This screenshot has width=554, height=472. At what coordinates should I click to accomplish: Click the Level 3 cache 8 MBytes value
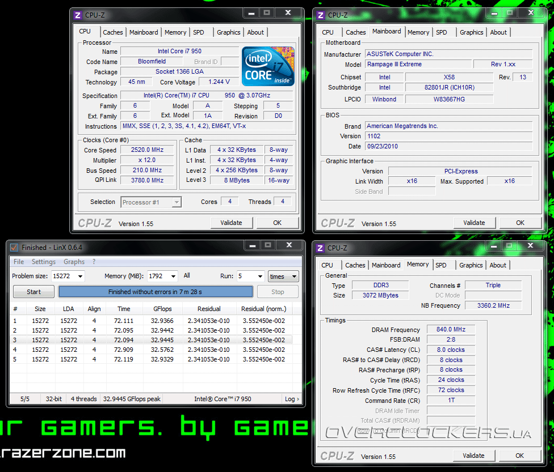tap(237, 180)
